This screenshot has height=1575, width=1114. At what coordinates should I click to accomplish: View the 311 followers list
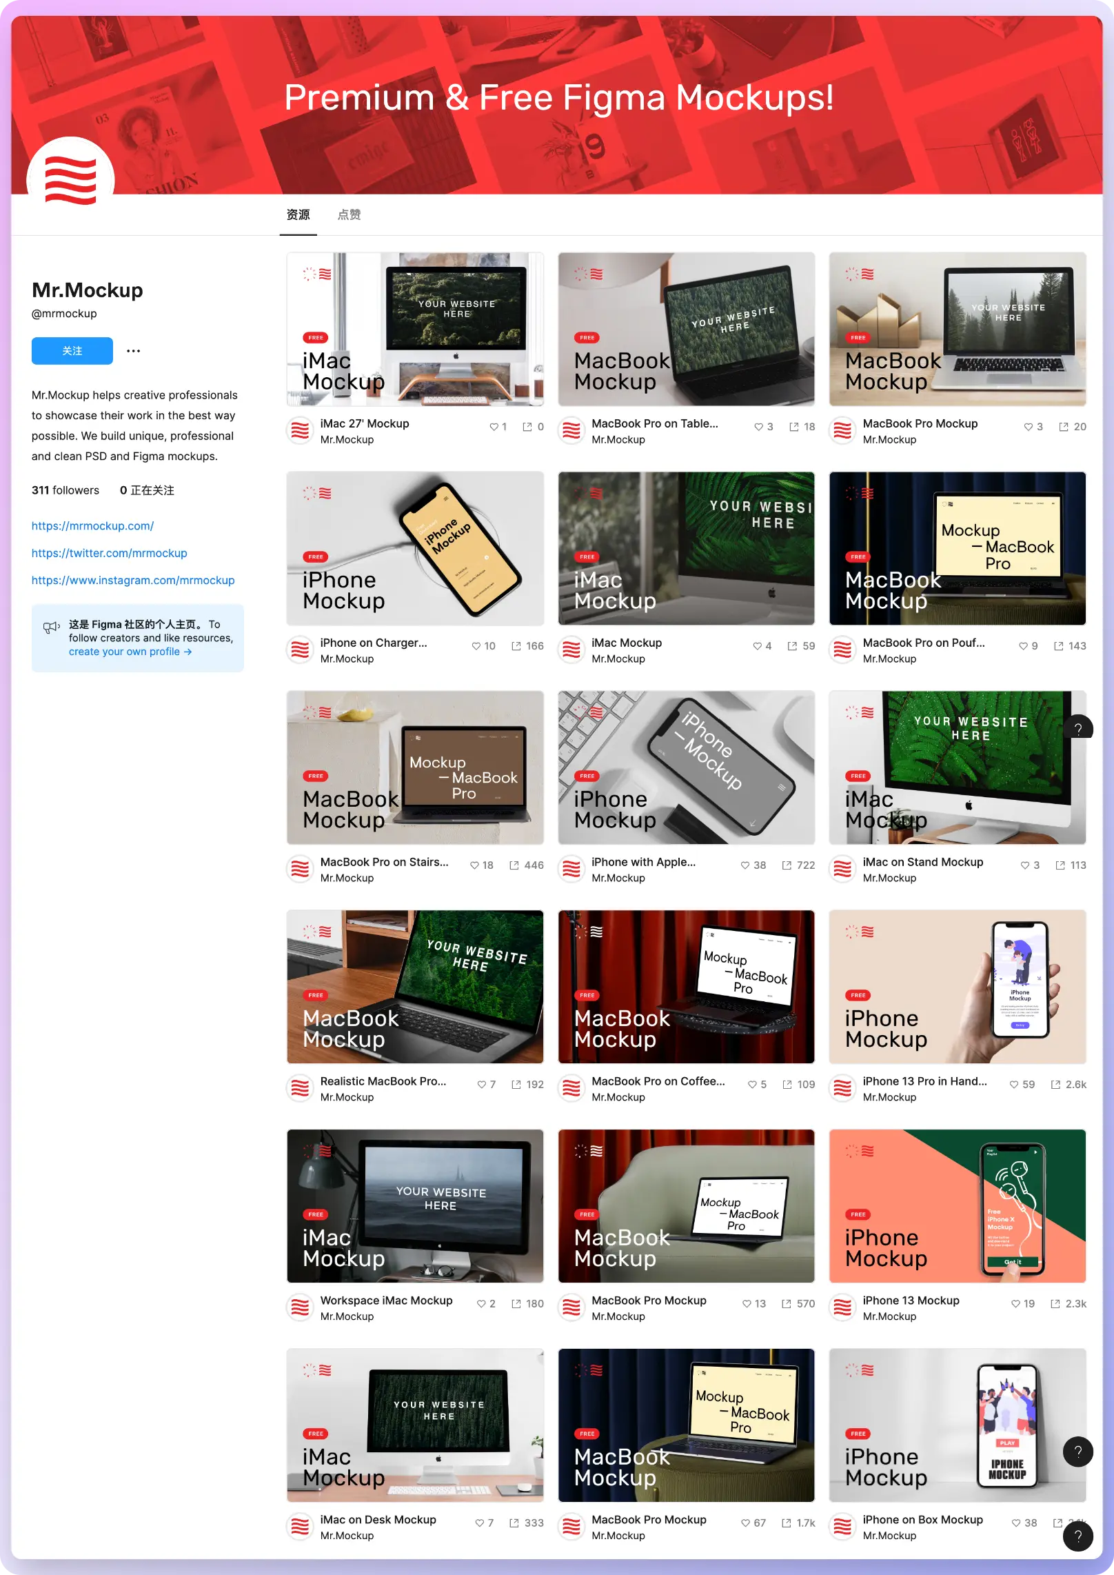[x=65, y=490]
